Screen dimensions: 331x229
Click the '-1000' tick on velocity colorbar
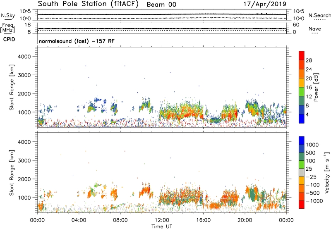click(x=314, y=201)
